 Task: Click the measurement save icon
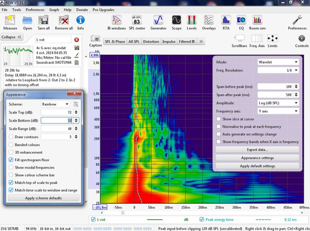(x=77, y=48)
